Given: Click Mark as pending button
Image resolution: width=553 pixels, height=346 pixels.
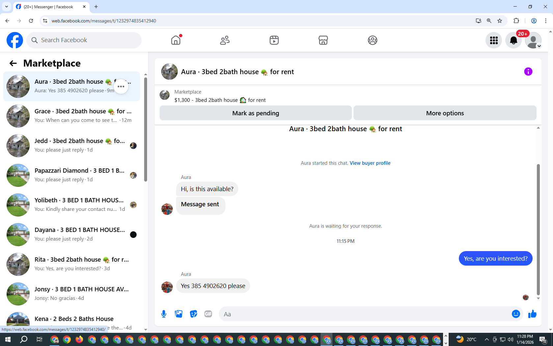Looking at the screenshot, I should pyautogui.click(x=256, y=113).
